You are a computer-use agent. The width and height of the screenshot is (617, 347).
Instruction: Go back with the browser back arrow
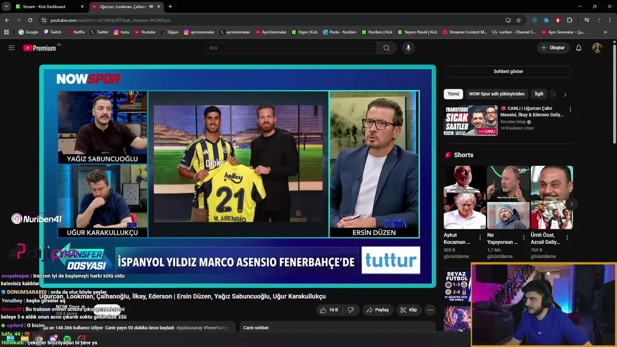[7, 20]
